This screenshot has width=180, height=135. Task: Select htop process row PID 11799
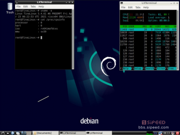point(148,45)
